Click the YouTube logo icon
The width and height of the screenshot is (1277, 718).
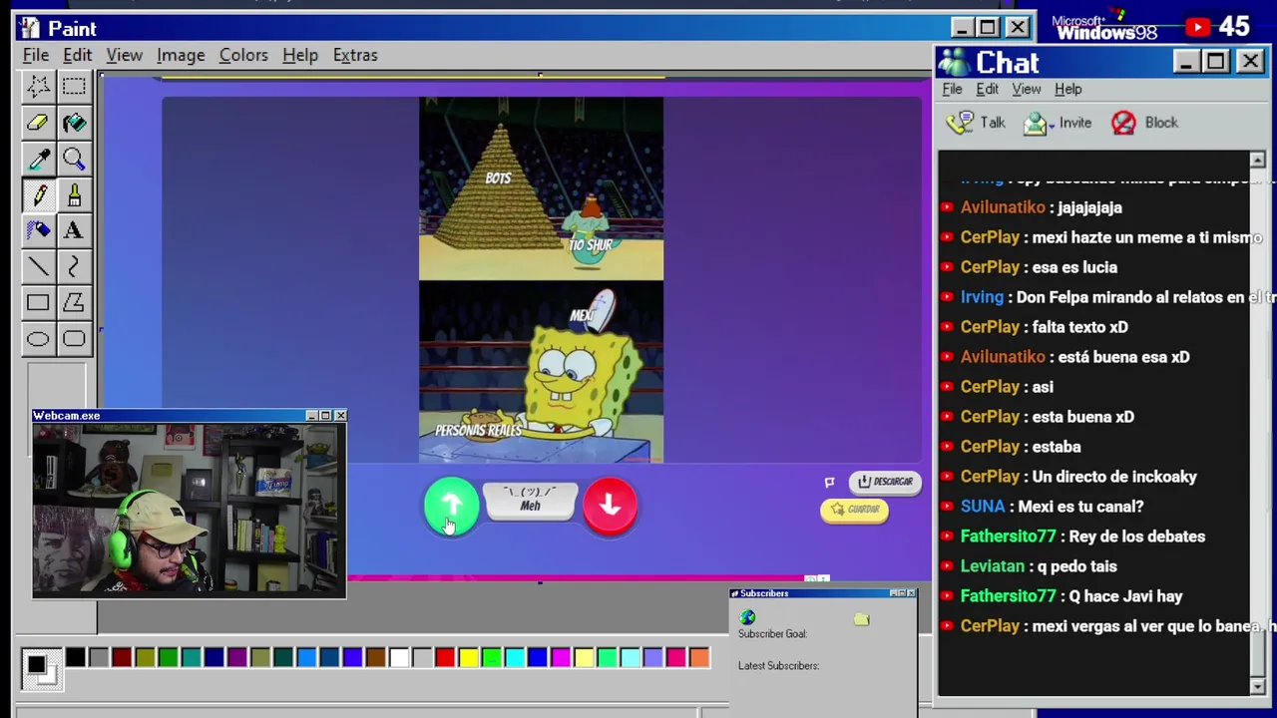click(1197, 27)
